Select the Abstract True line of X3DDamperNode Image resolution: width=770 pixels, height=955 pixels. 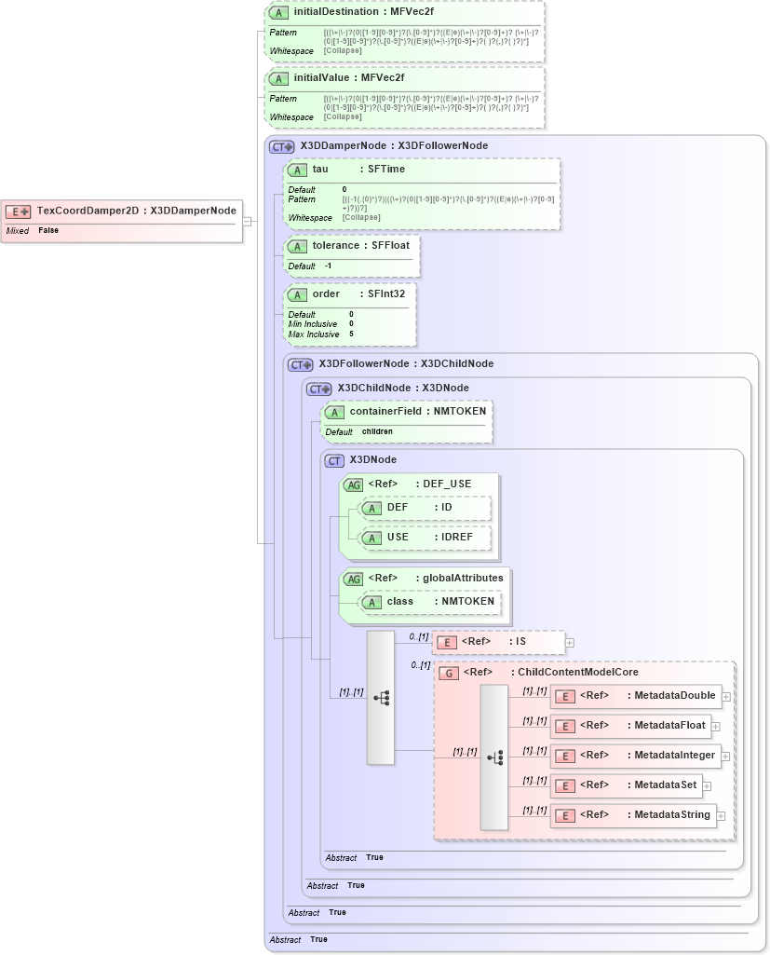pyautogui.click(x=298, y=940)
